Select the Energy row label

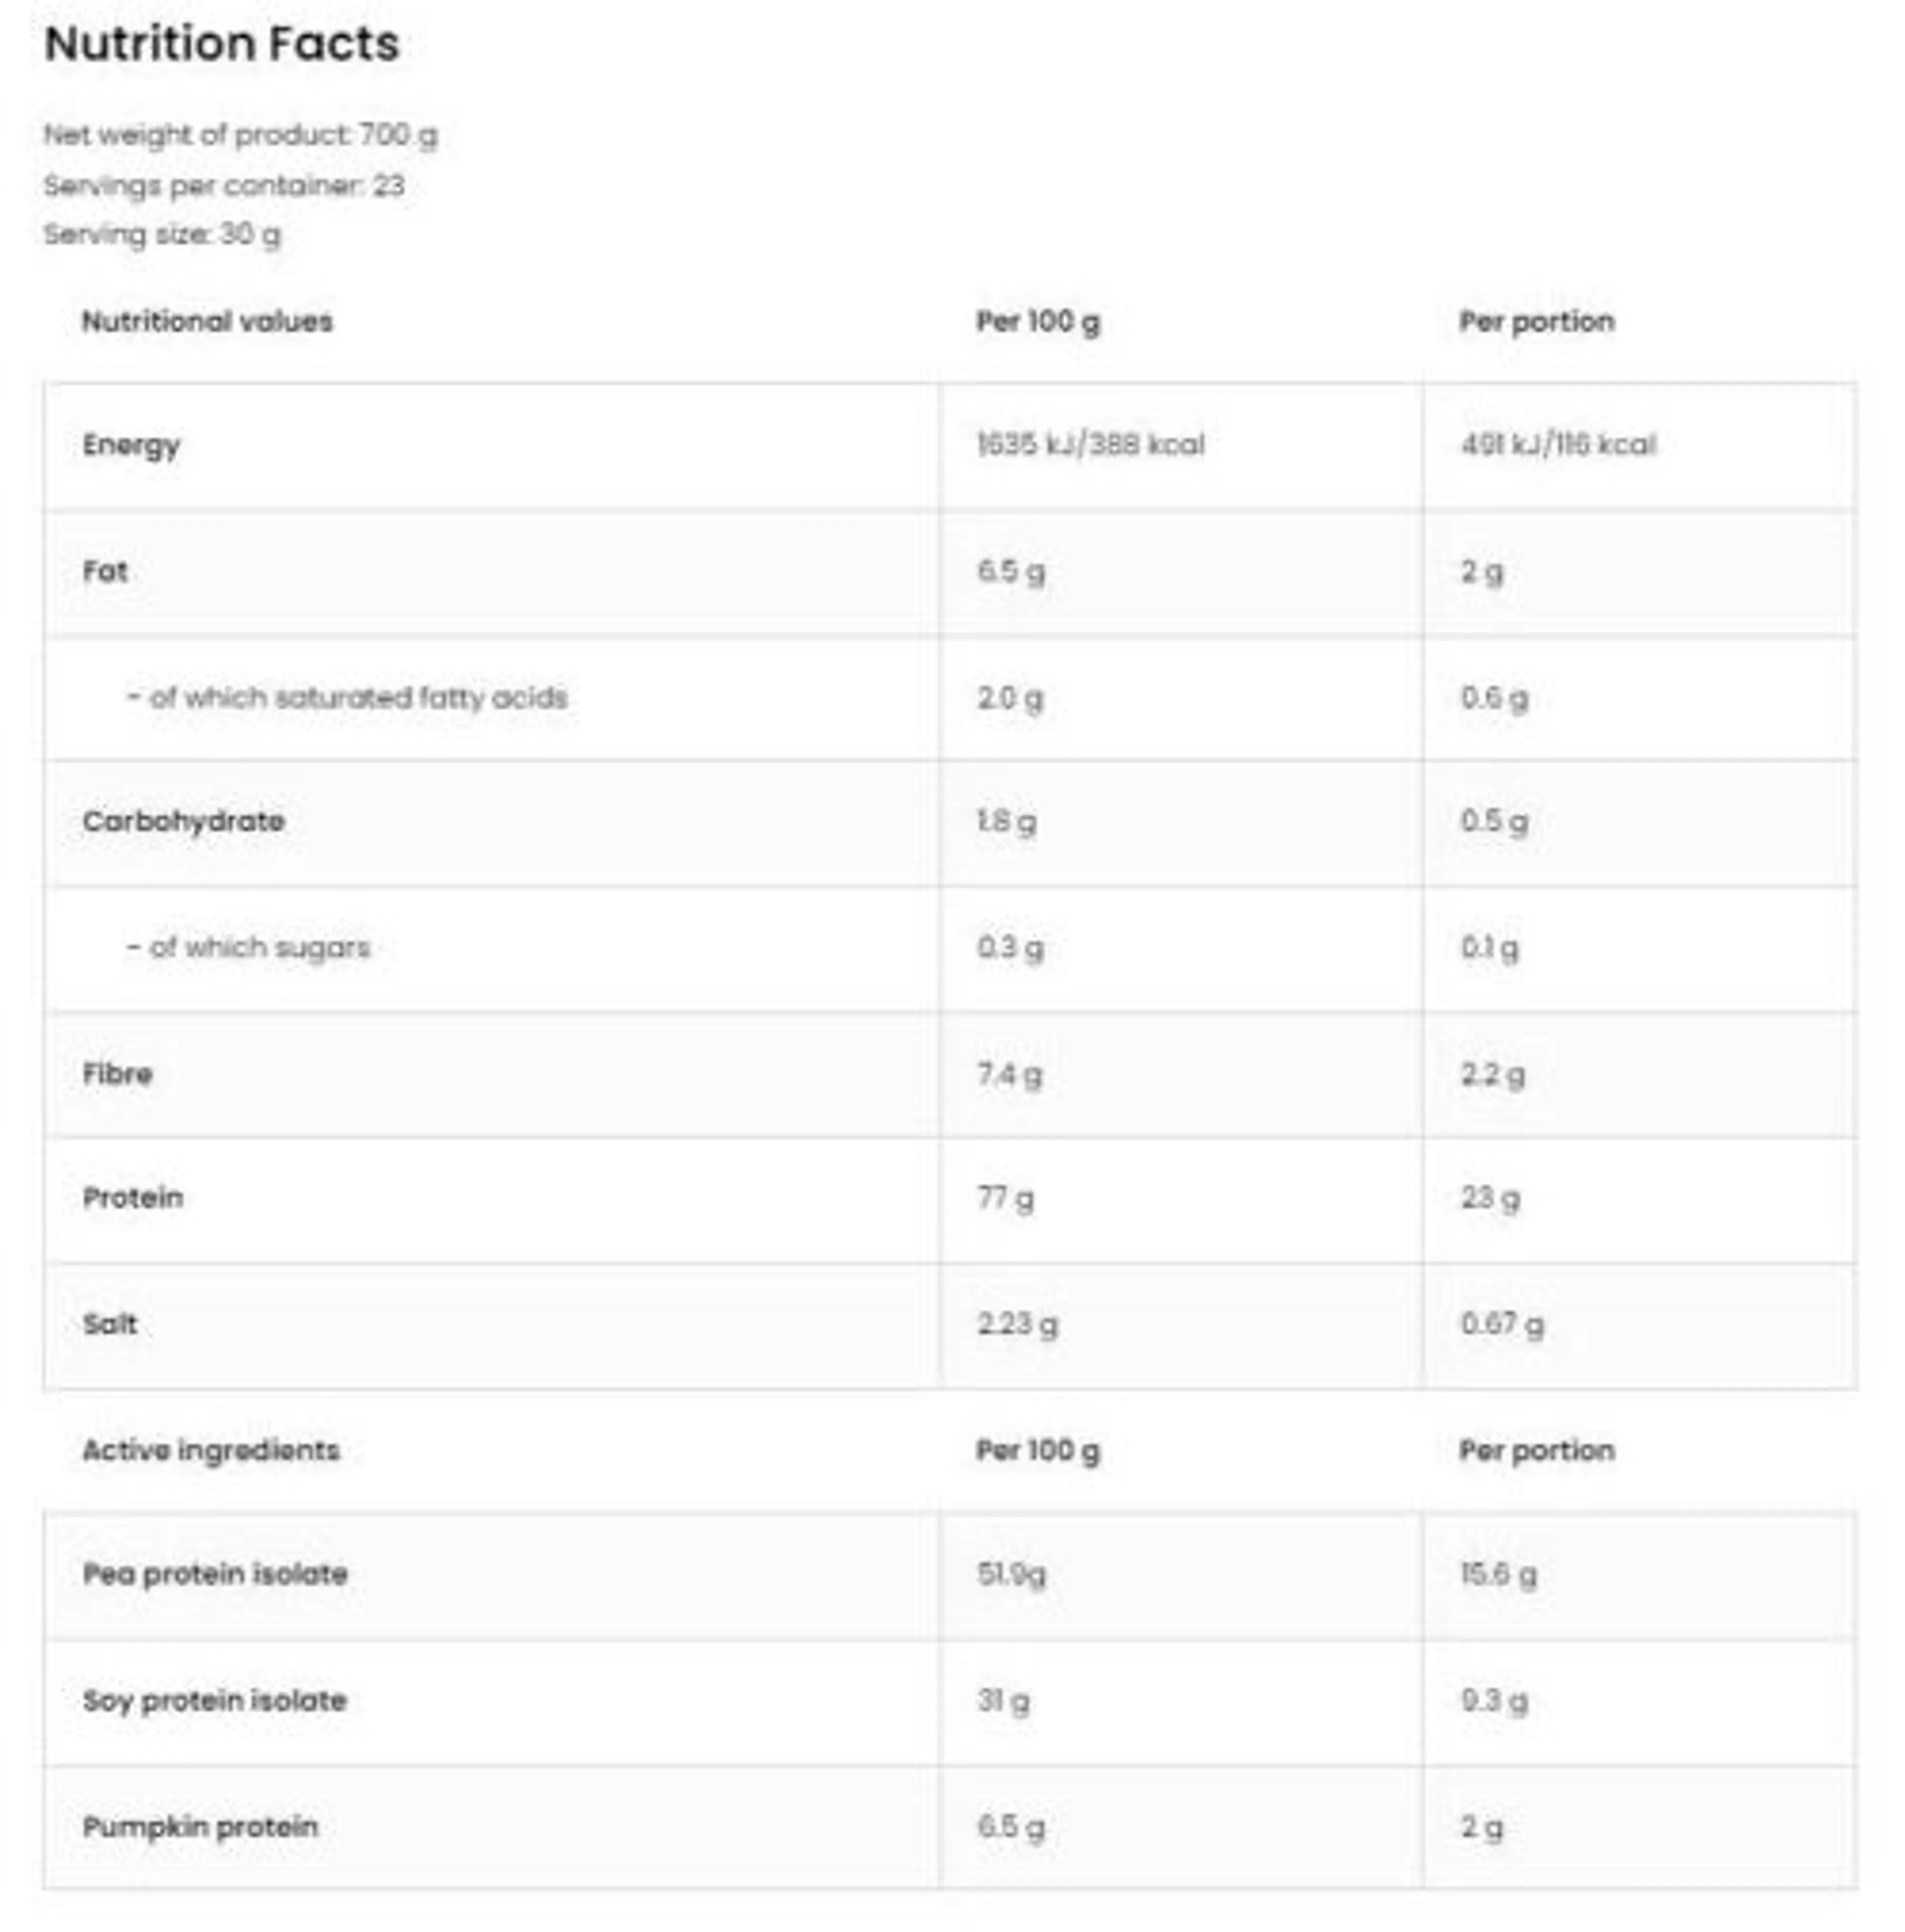tap(131, 445)
